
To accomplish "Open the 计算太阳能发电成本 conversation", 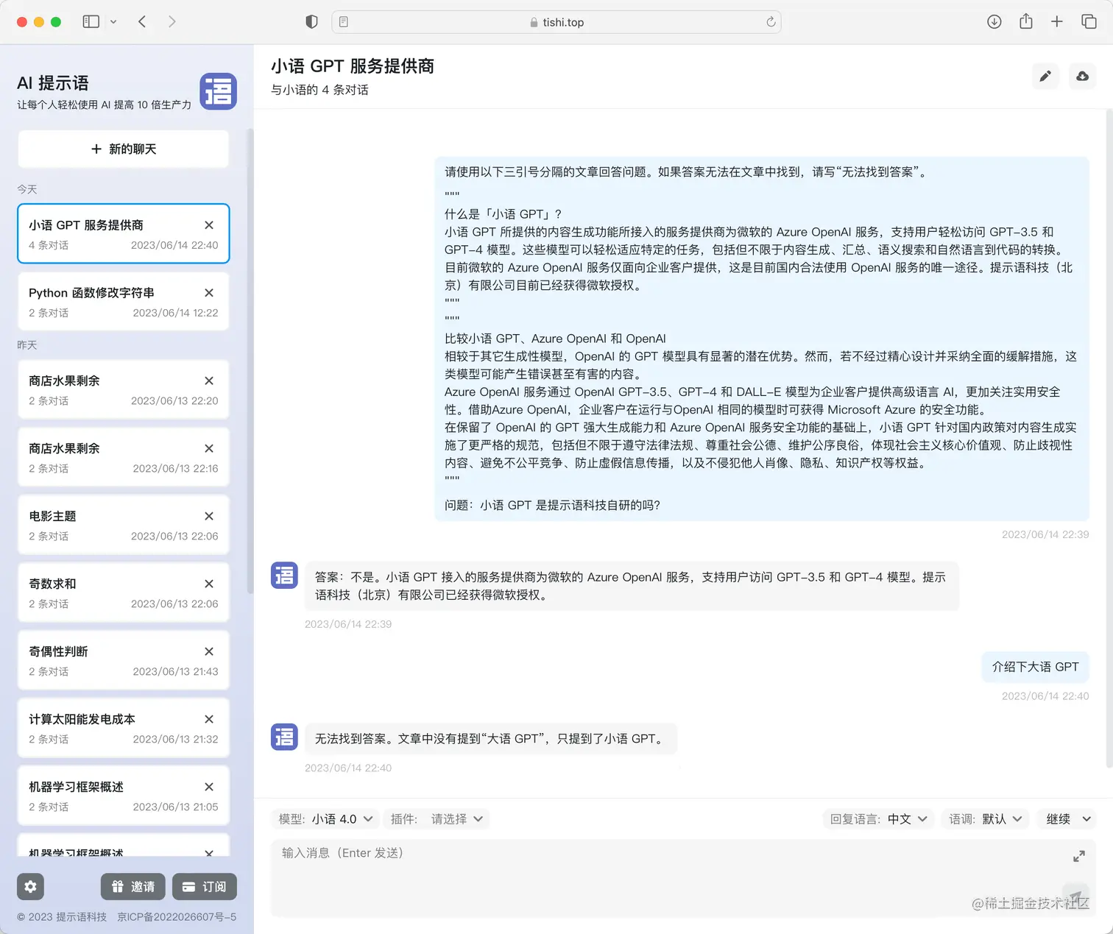I will point(124,728).
